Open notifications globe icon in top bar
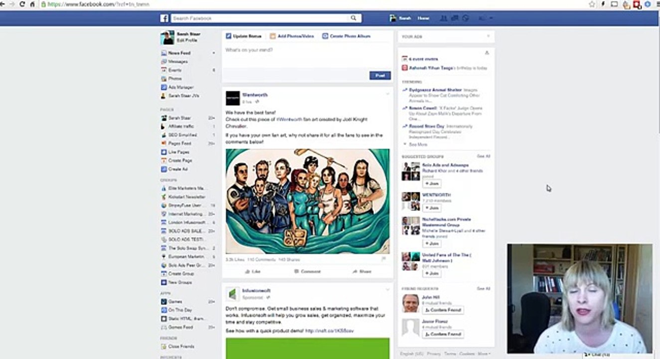 [465, 18]
